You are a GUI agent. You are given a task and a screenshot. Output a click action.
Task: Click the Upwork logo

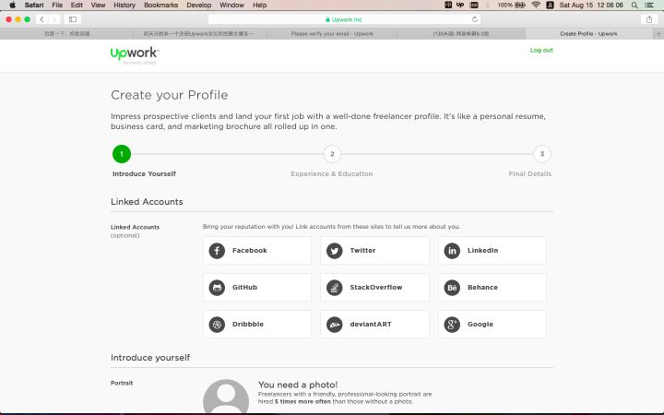click(x=135, y=54)
